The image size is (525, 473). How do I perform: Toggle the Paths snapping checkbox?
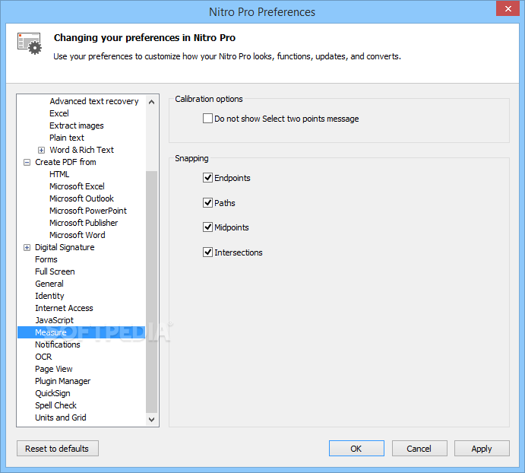[x=207, y=203]
